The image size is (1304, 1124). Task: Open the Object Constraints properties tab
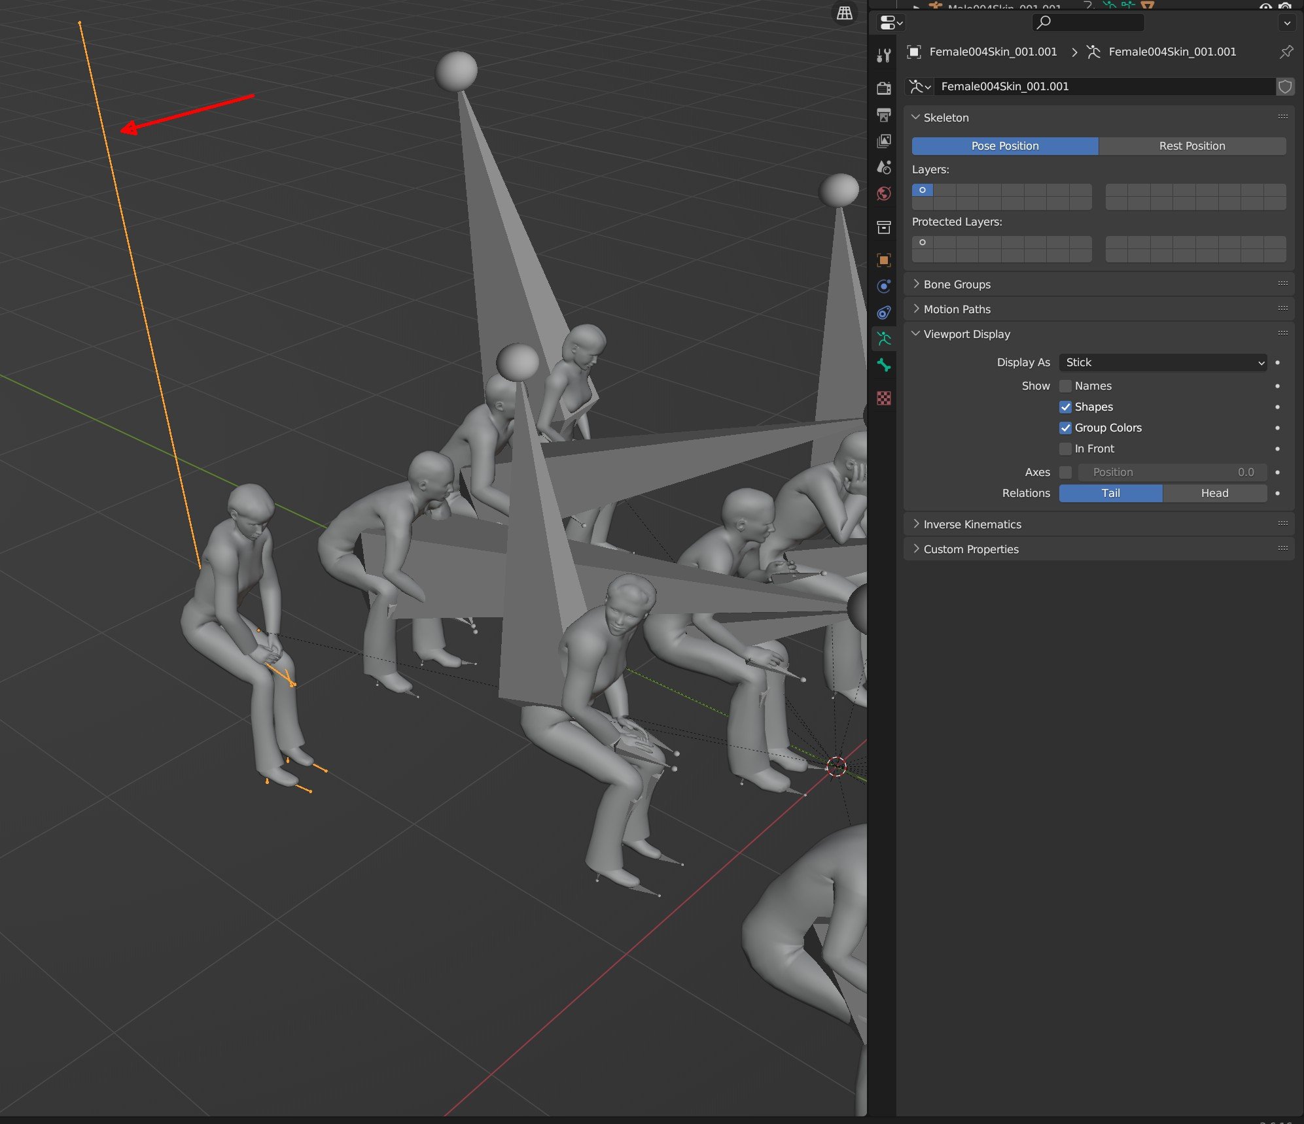(884, 313)
